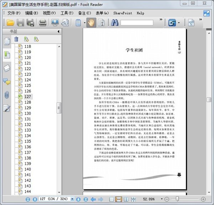Viewport: 214px width, 205px height.
Task: Open the Help menu
Action: (141, 13)
